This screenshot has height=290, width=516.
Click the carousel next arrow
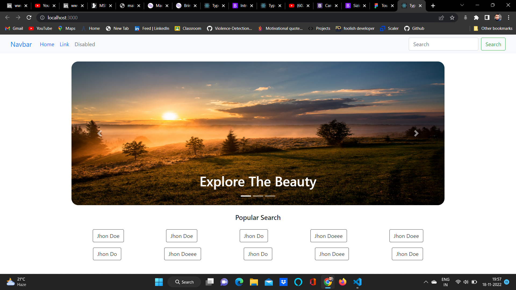coord(416,133)
